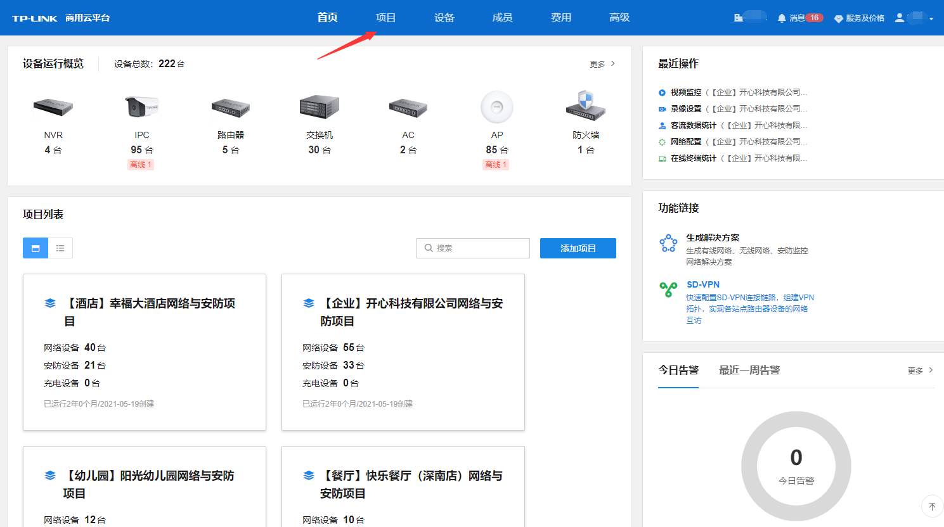Switch project list to card view
This screenshot has height=527, width=944.
[35, 248]
